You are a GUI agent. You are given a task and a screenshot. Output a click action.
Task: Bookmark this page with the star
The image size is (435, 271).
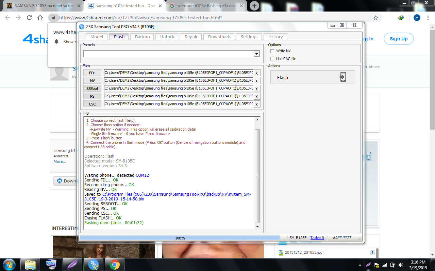pos(376,18)
